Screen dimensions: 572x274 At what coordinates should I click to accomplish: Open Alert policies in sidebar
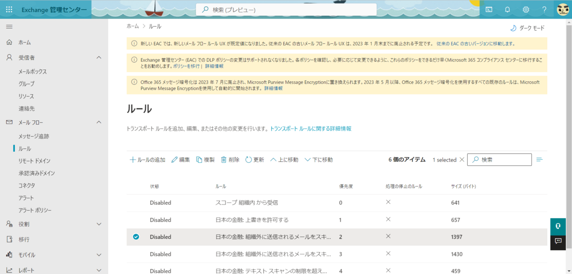click(x=35, y=210)
